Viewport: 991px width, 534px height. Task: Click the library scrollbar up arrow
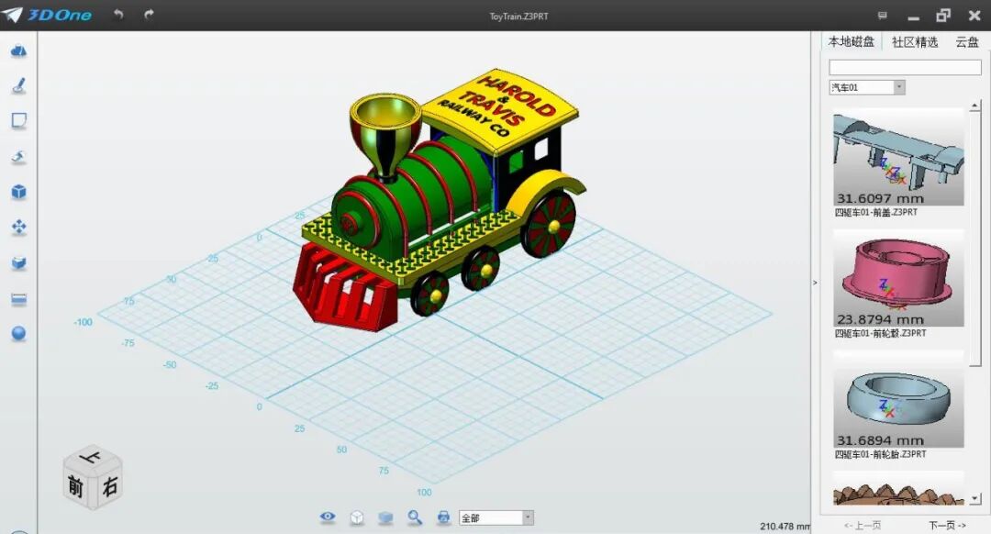coord(975,105)
